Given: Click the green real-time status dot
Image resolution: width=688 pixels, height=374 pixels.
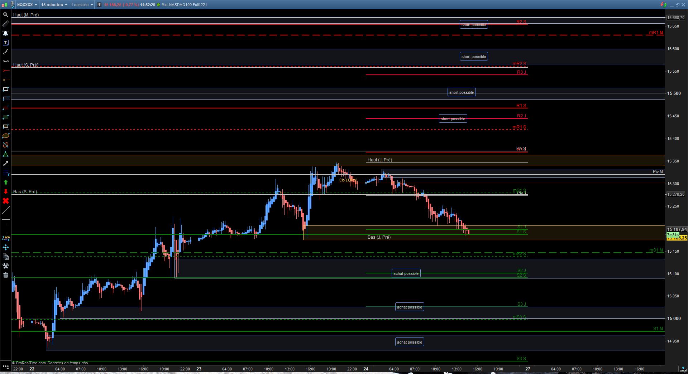Looking at the screenshot, I should [x=158, y=5].
